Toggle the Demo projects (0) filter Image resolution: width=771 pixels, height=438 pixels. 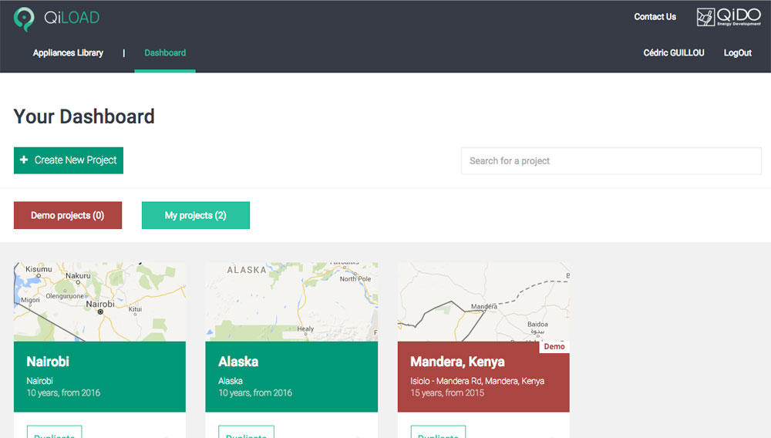(67, 215)
